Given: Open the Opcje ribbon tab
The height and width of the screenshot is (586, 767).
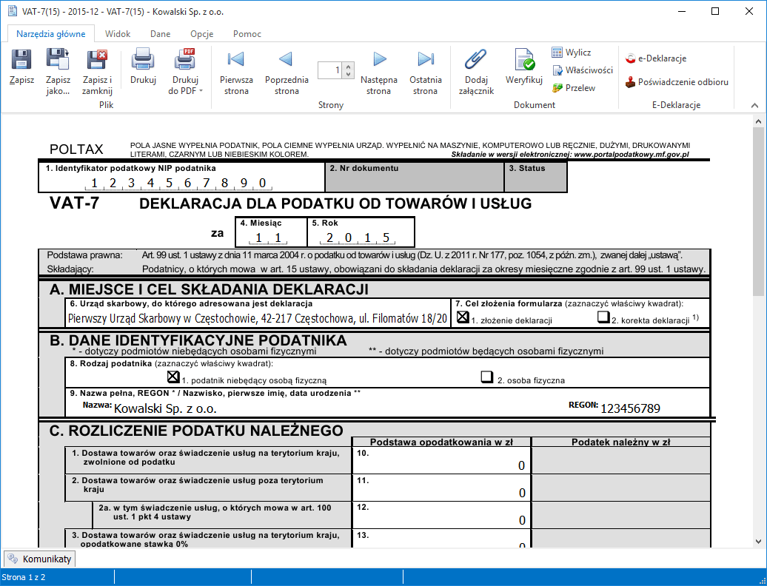Looking at the screenshot, I should [201, 34].
